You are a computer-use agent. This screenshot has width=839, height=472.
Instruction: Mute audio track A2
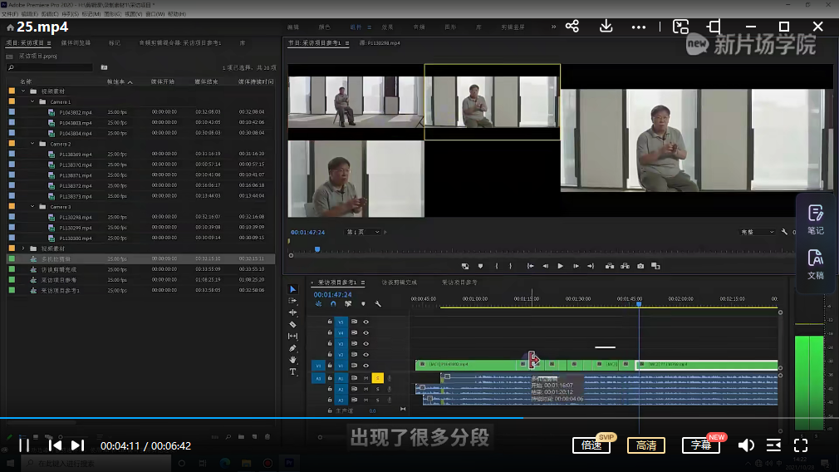point(366,389)
